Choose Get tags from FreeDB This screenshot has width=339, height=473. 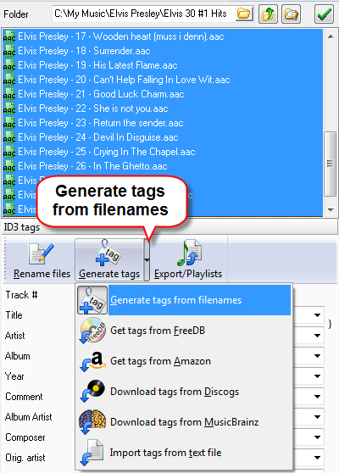[184, 331]
